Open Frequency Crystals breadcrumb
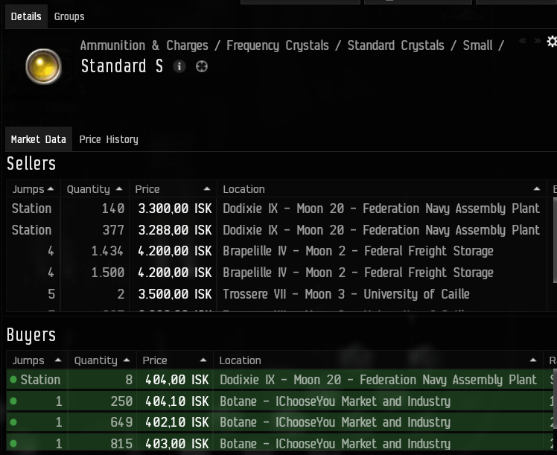This screenshot has height=455, width=557. click(278, 45)
